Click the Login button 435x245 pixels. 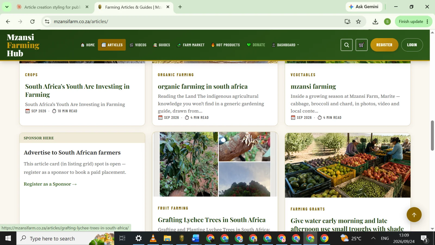point(412,45)
